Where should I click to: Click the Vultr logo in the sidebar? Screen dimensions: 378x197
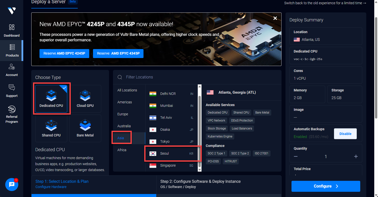point(11,11)
